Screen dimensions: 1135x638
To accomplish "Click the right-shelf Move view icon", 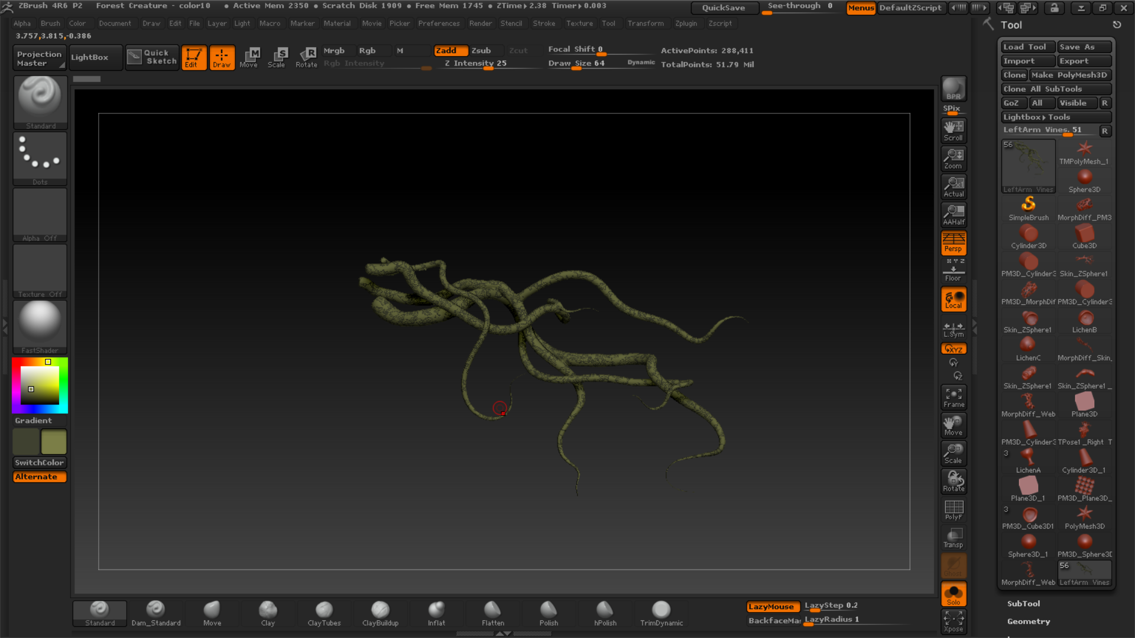I will coord(954,425).
